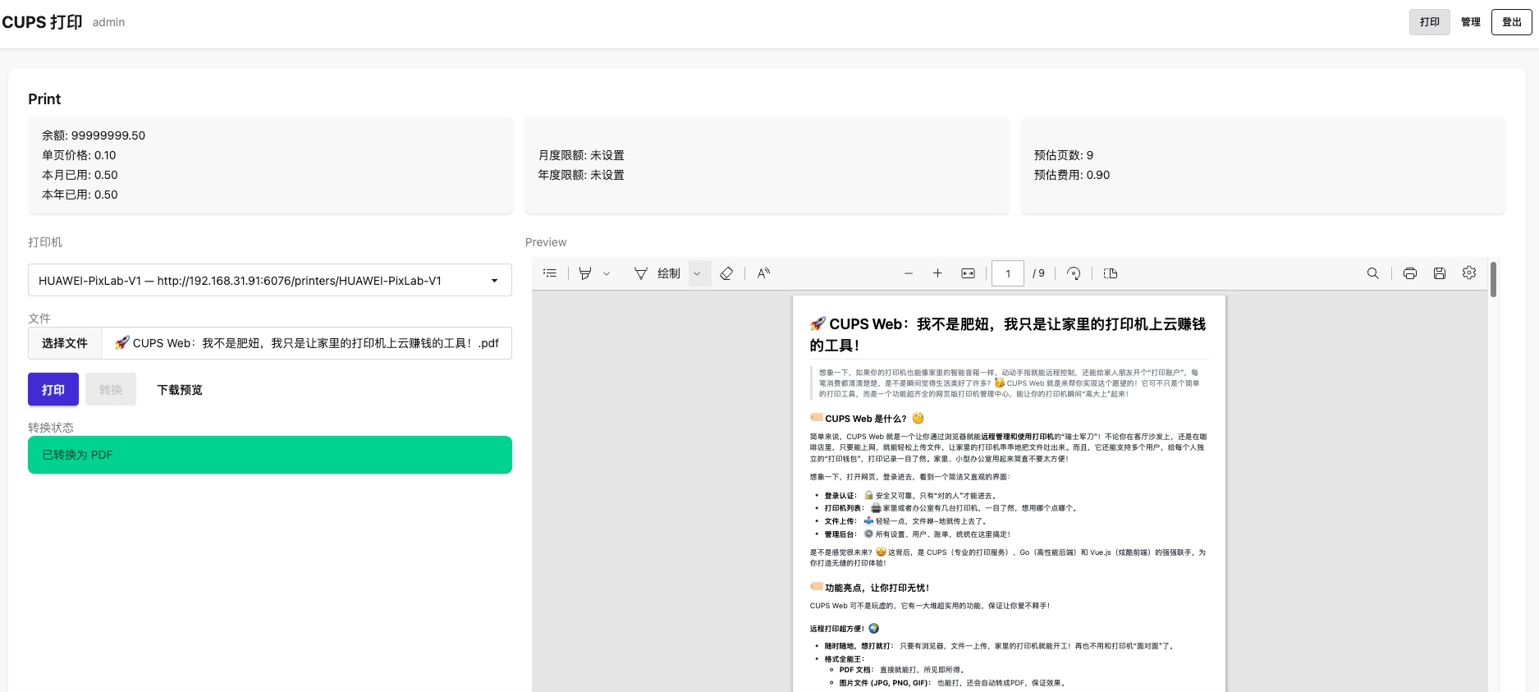1539x692 pixels.
Task: Click the '功能亮点，让你打印无忧!' heading
Action: [870, 588]
